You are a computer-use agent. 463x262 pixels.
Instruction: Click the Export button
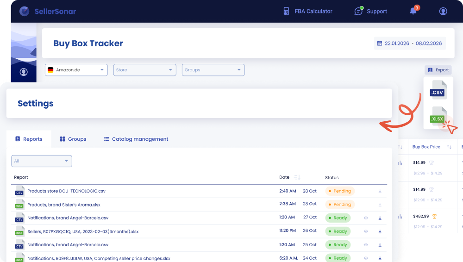point(438,70)
